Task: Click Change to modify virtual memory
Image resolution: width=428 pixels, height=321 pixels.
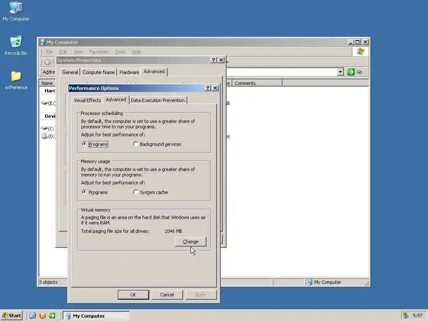Action: (x=191, y=242)
